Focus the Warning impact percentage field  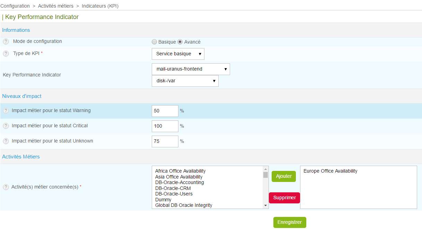pos(165,111)
